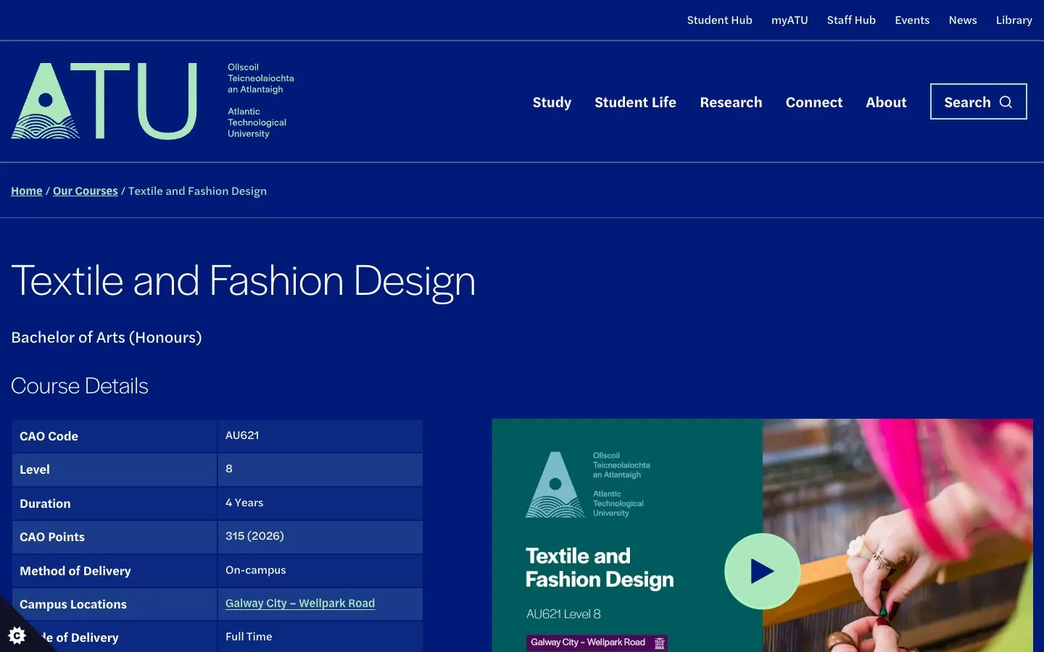
Task: Play the Textile and Fashion Design video
Action: [x=762, y=571]
